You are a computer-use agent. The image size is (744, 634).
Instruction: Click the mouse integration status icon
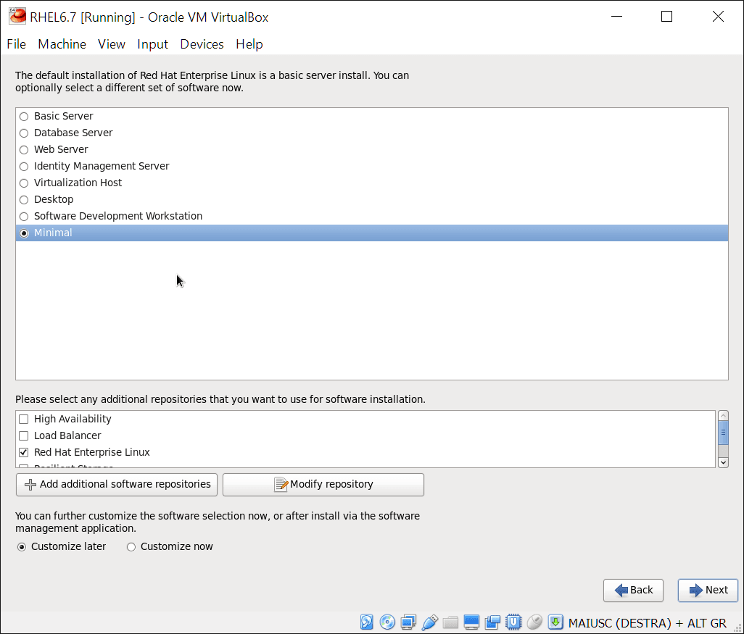(534, 622)
